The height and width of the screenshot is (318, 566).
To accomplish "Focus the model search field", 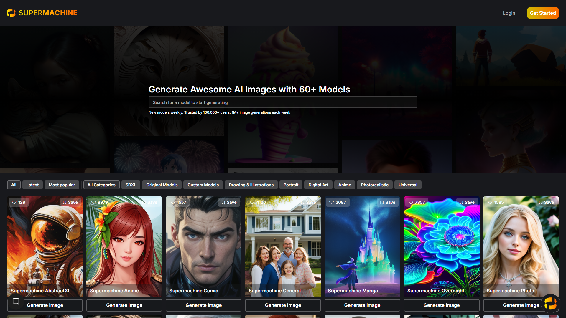I will (283, 102).
